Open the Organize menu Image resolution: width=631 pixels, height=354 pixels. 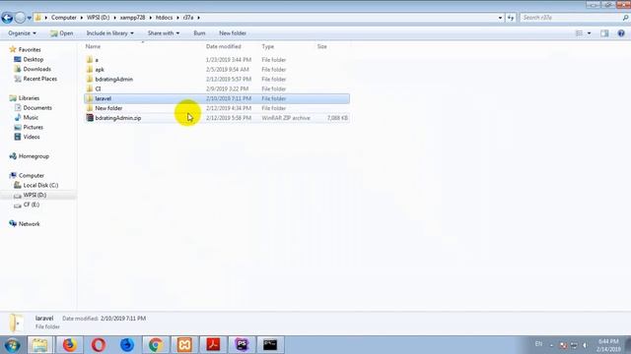(22, 33)
